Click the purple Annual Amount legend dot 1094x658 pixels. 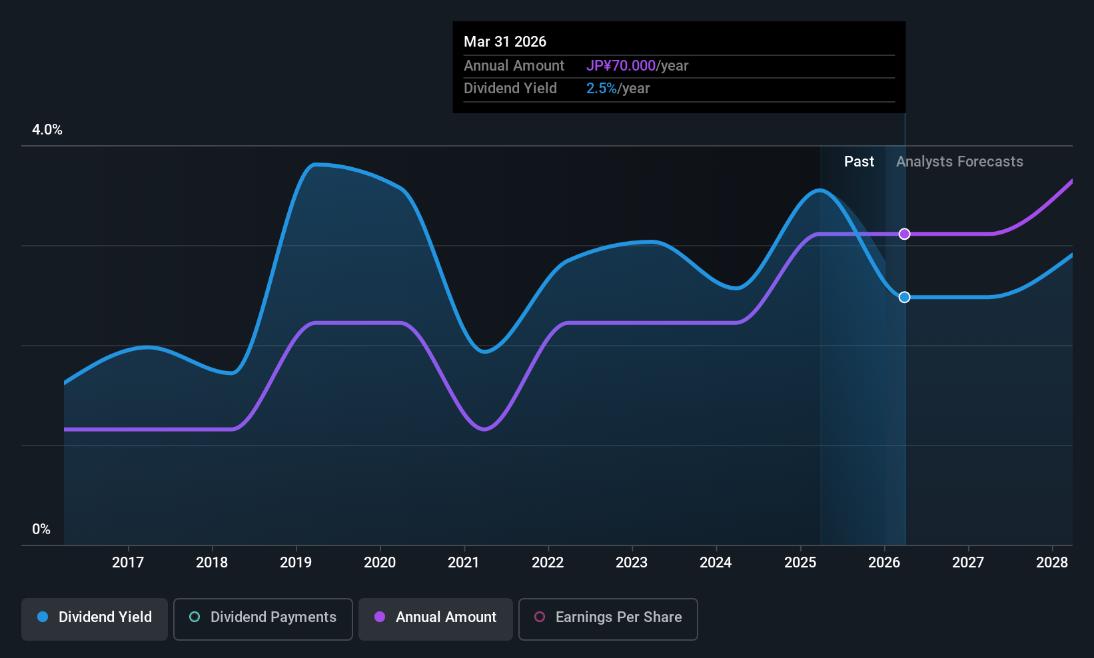click(380, 617)
